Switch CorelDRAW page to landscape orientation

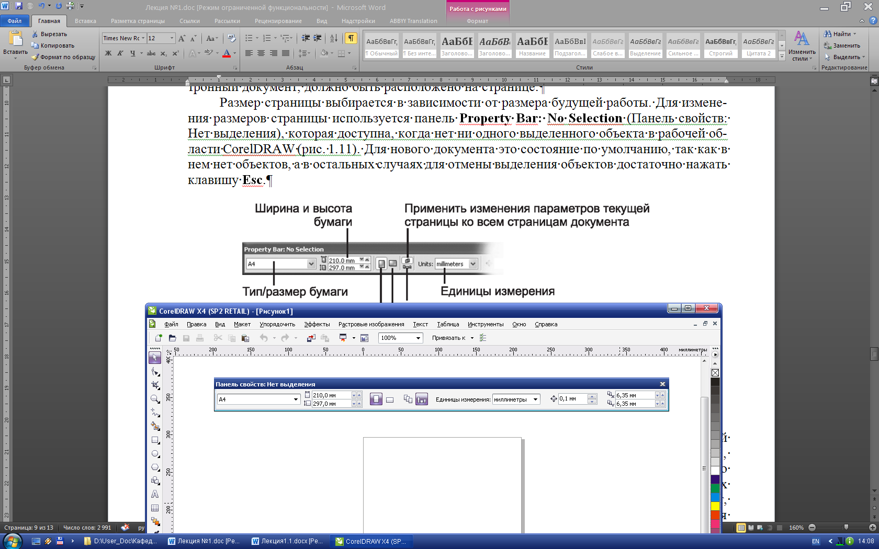tap(390, 399)
